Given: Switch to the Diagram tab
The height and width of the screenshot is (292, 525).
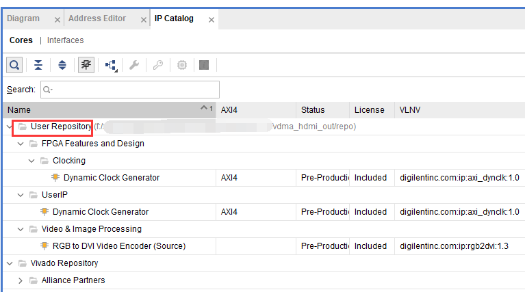Looking at the screenshot, I should pos(23,18).
